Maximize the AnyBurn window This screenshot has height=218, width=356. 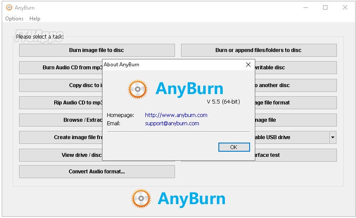[325, 7]
